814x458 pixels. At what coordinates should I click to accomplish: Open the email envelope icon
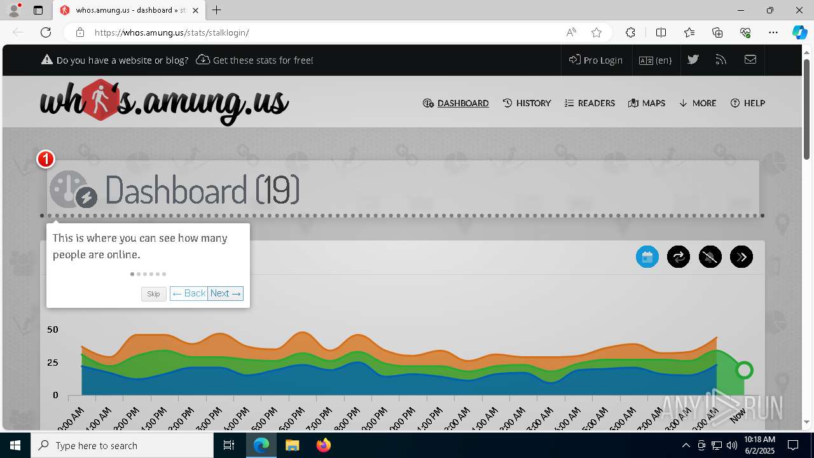[x=750, y=60]
